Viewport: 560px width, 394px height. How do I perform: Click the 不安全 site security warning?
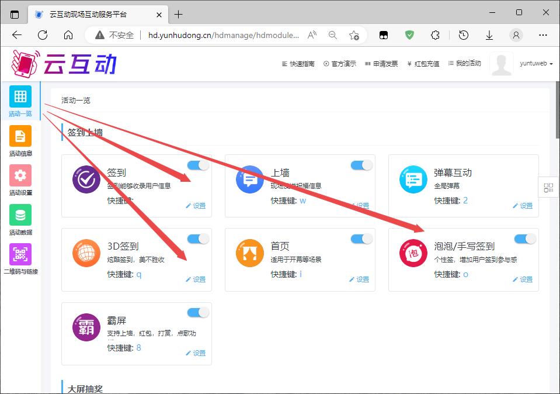coord(114,35)
